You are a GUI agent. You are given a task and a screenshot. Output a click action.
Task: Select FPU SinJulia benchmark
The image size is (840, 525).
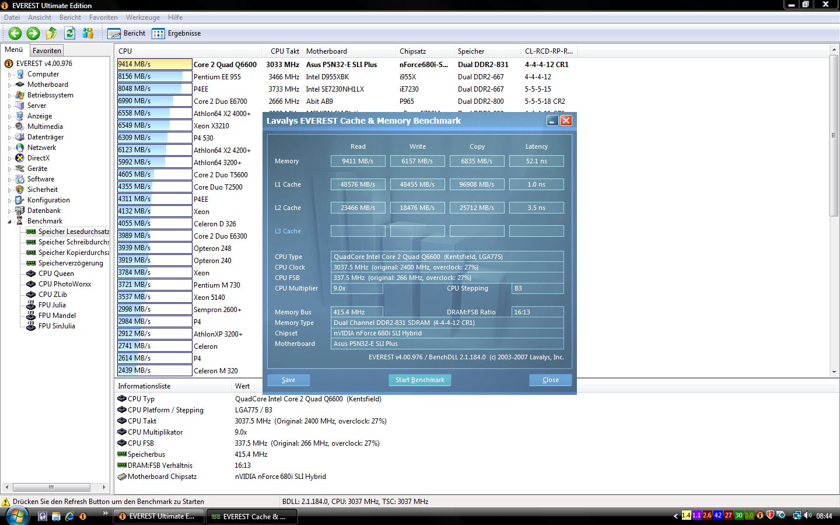pos(57,326)
